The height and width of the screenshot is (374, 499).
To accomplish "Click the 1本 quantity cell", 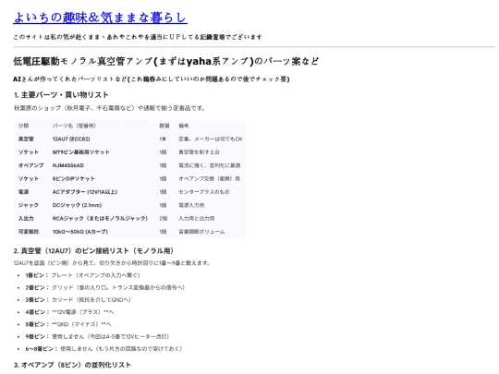I will pyautogui.click(x=163, y=139).
